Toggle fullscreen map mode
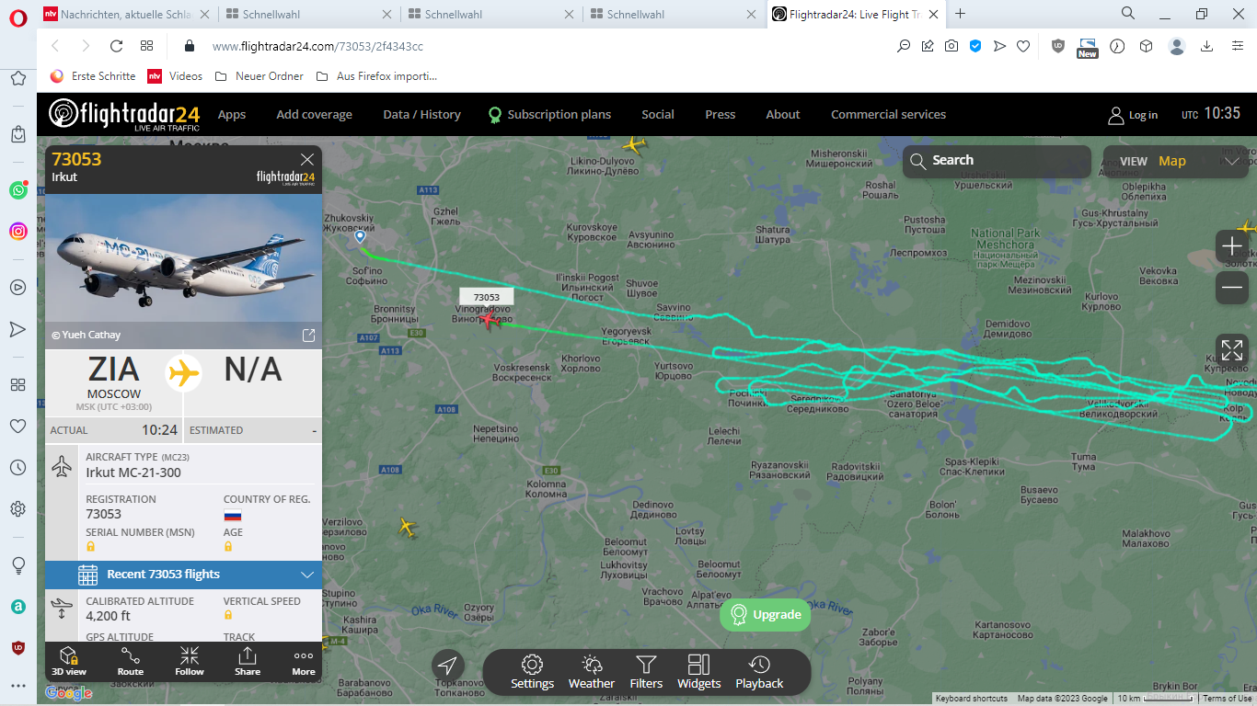1257x706 pixels. [x=1232, y=350]
